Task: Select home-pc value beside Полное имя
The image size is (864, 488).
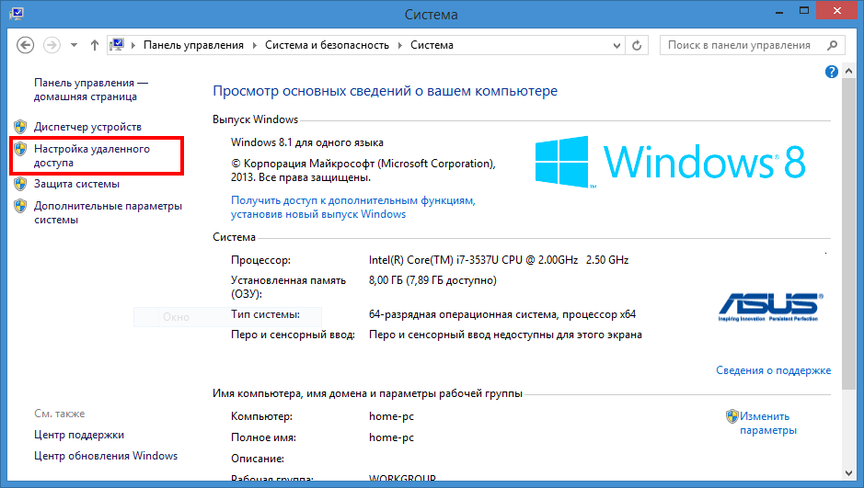Action: (x=391, y=437)
